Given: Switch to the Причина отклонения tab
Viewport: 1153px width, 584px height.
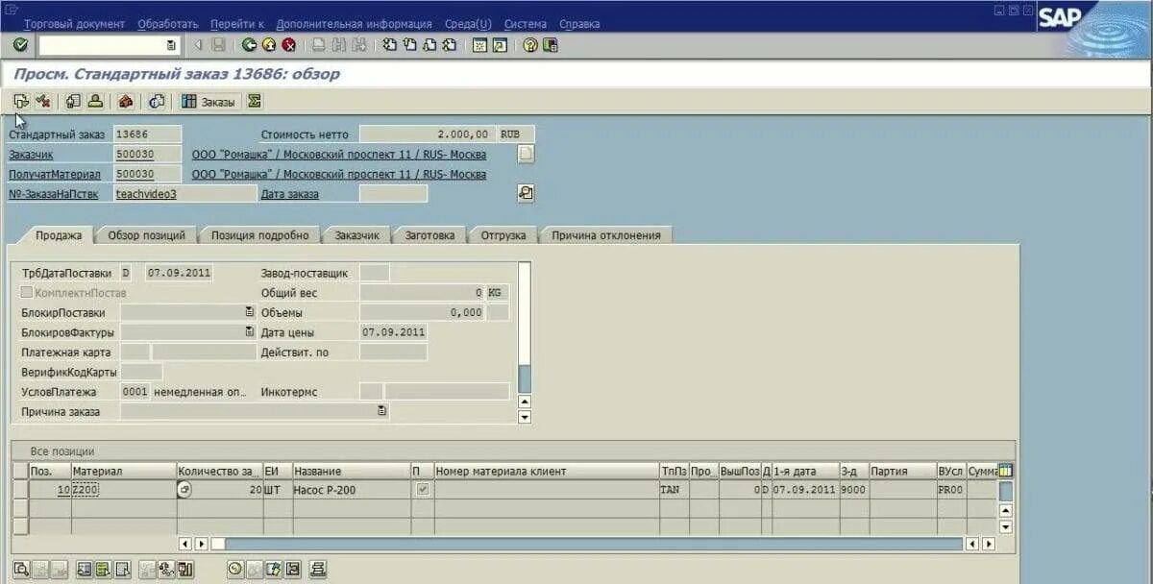Looking at the screenshot, I should point(606,234).
